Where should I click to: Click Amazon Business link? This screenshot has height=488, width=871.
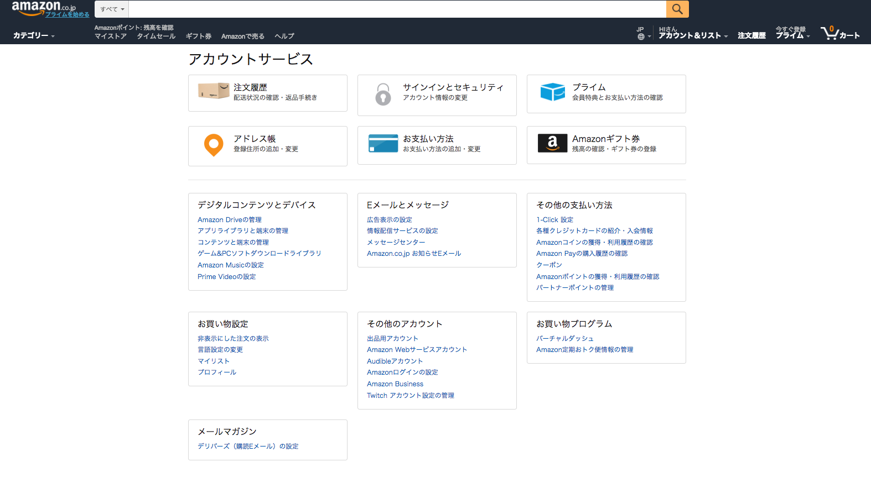click(x=395, y=384)
